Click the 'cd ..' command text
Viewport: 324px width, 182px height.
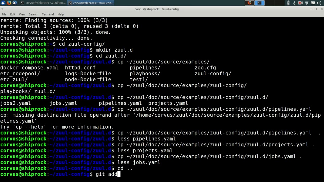(125, 168)
